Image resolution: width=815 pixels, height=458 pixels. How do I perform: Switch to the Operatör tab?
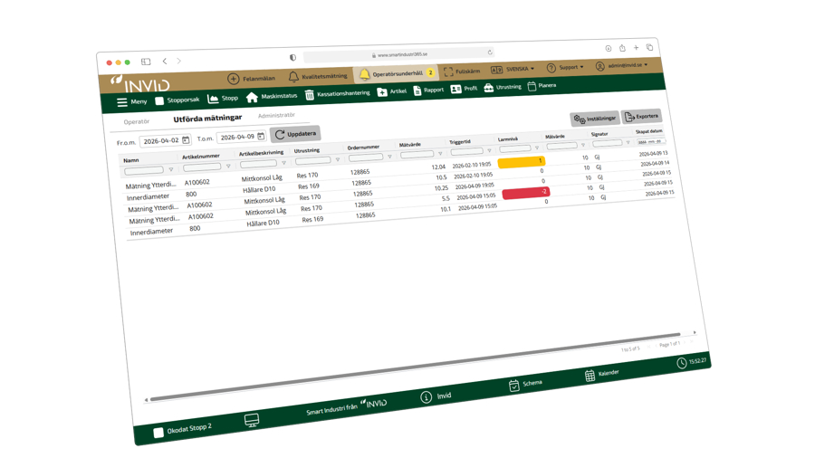[137, 121]
